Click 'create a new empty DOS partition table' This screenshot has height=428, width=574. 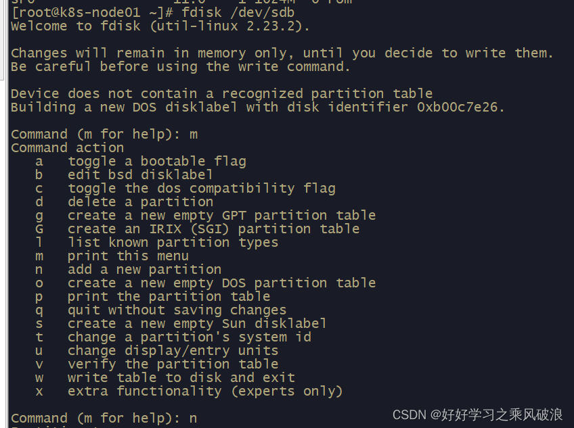click(205, 283)
